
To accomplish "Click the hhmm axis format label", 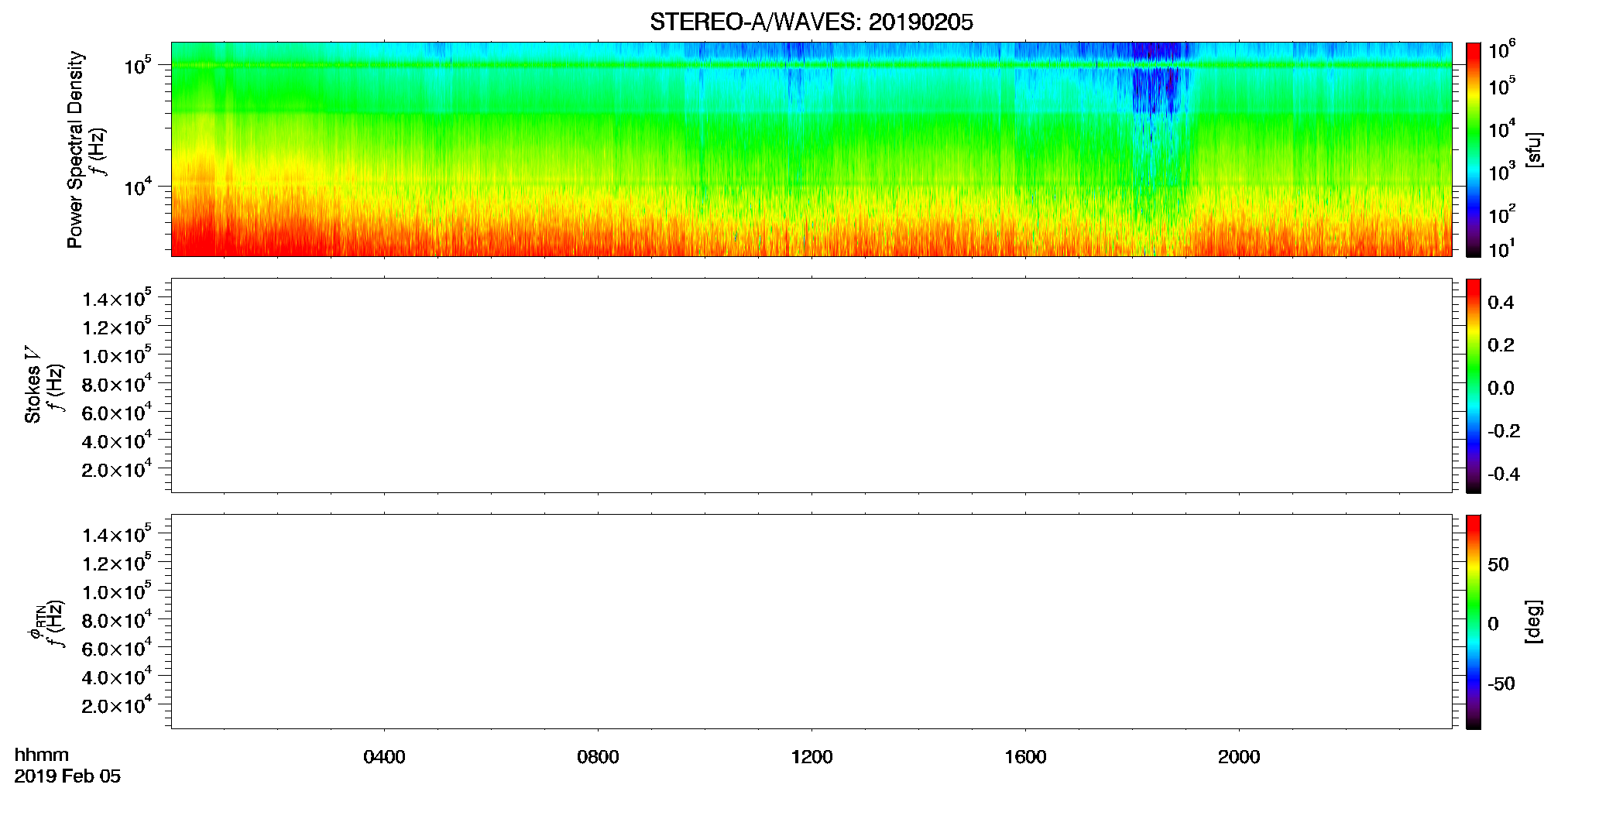I will pyautogui.click(x=42, y=755).
